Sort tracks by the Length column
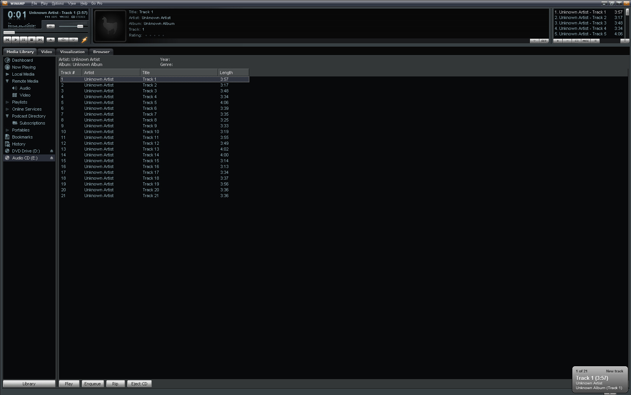The width and height of the screenshot is (631, 395). click(233, 73)
